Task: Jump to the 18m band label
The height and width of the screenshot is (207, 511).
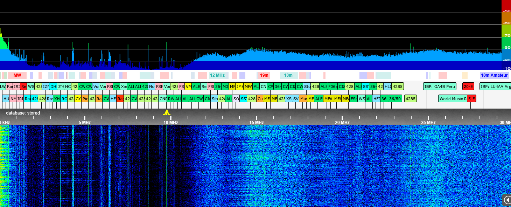Action: click(288, 75)
